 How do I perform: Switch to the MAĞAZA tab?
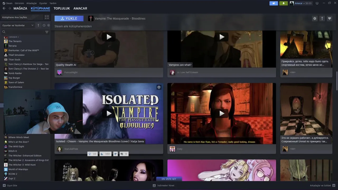tap(20, 8)
